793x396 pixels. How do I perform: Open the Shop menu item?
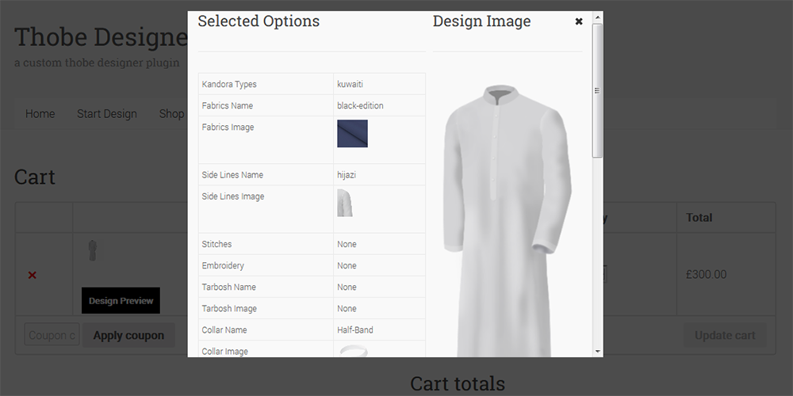(171, 113)
